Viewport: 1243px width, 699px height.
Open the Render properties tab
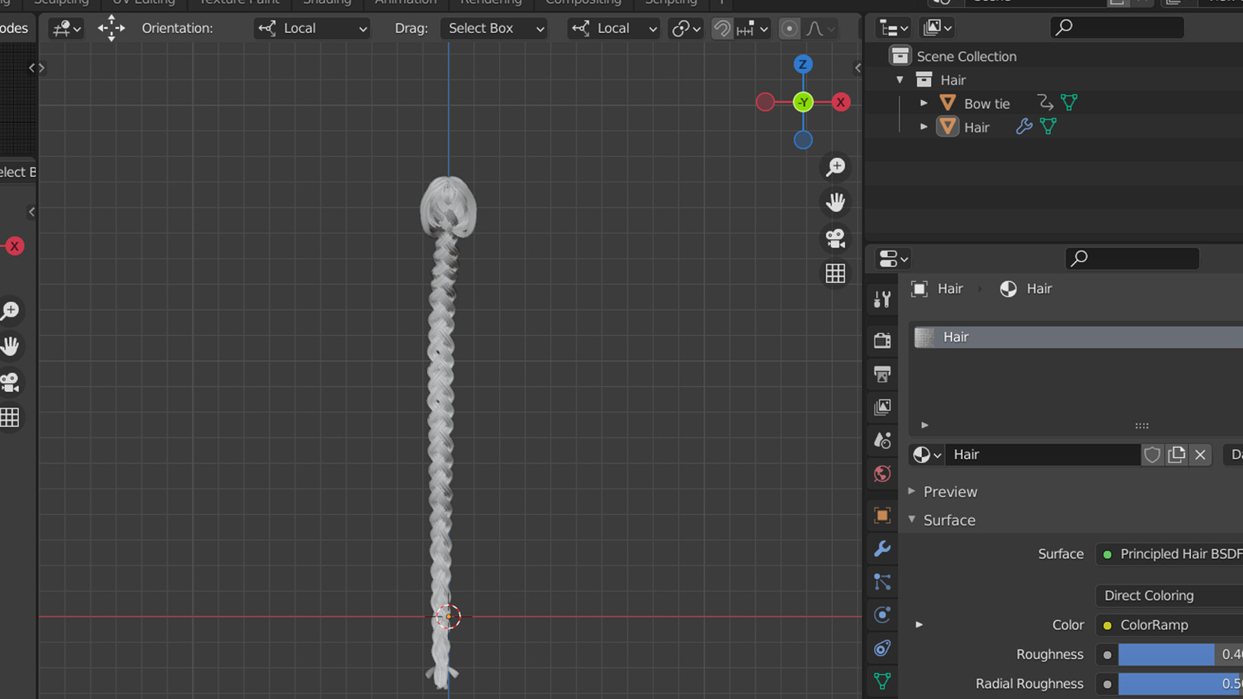tap(882, 340)
